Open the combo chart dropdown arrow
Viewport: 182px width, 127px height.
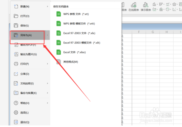[x=164, y=10]
